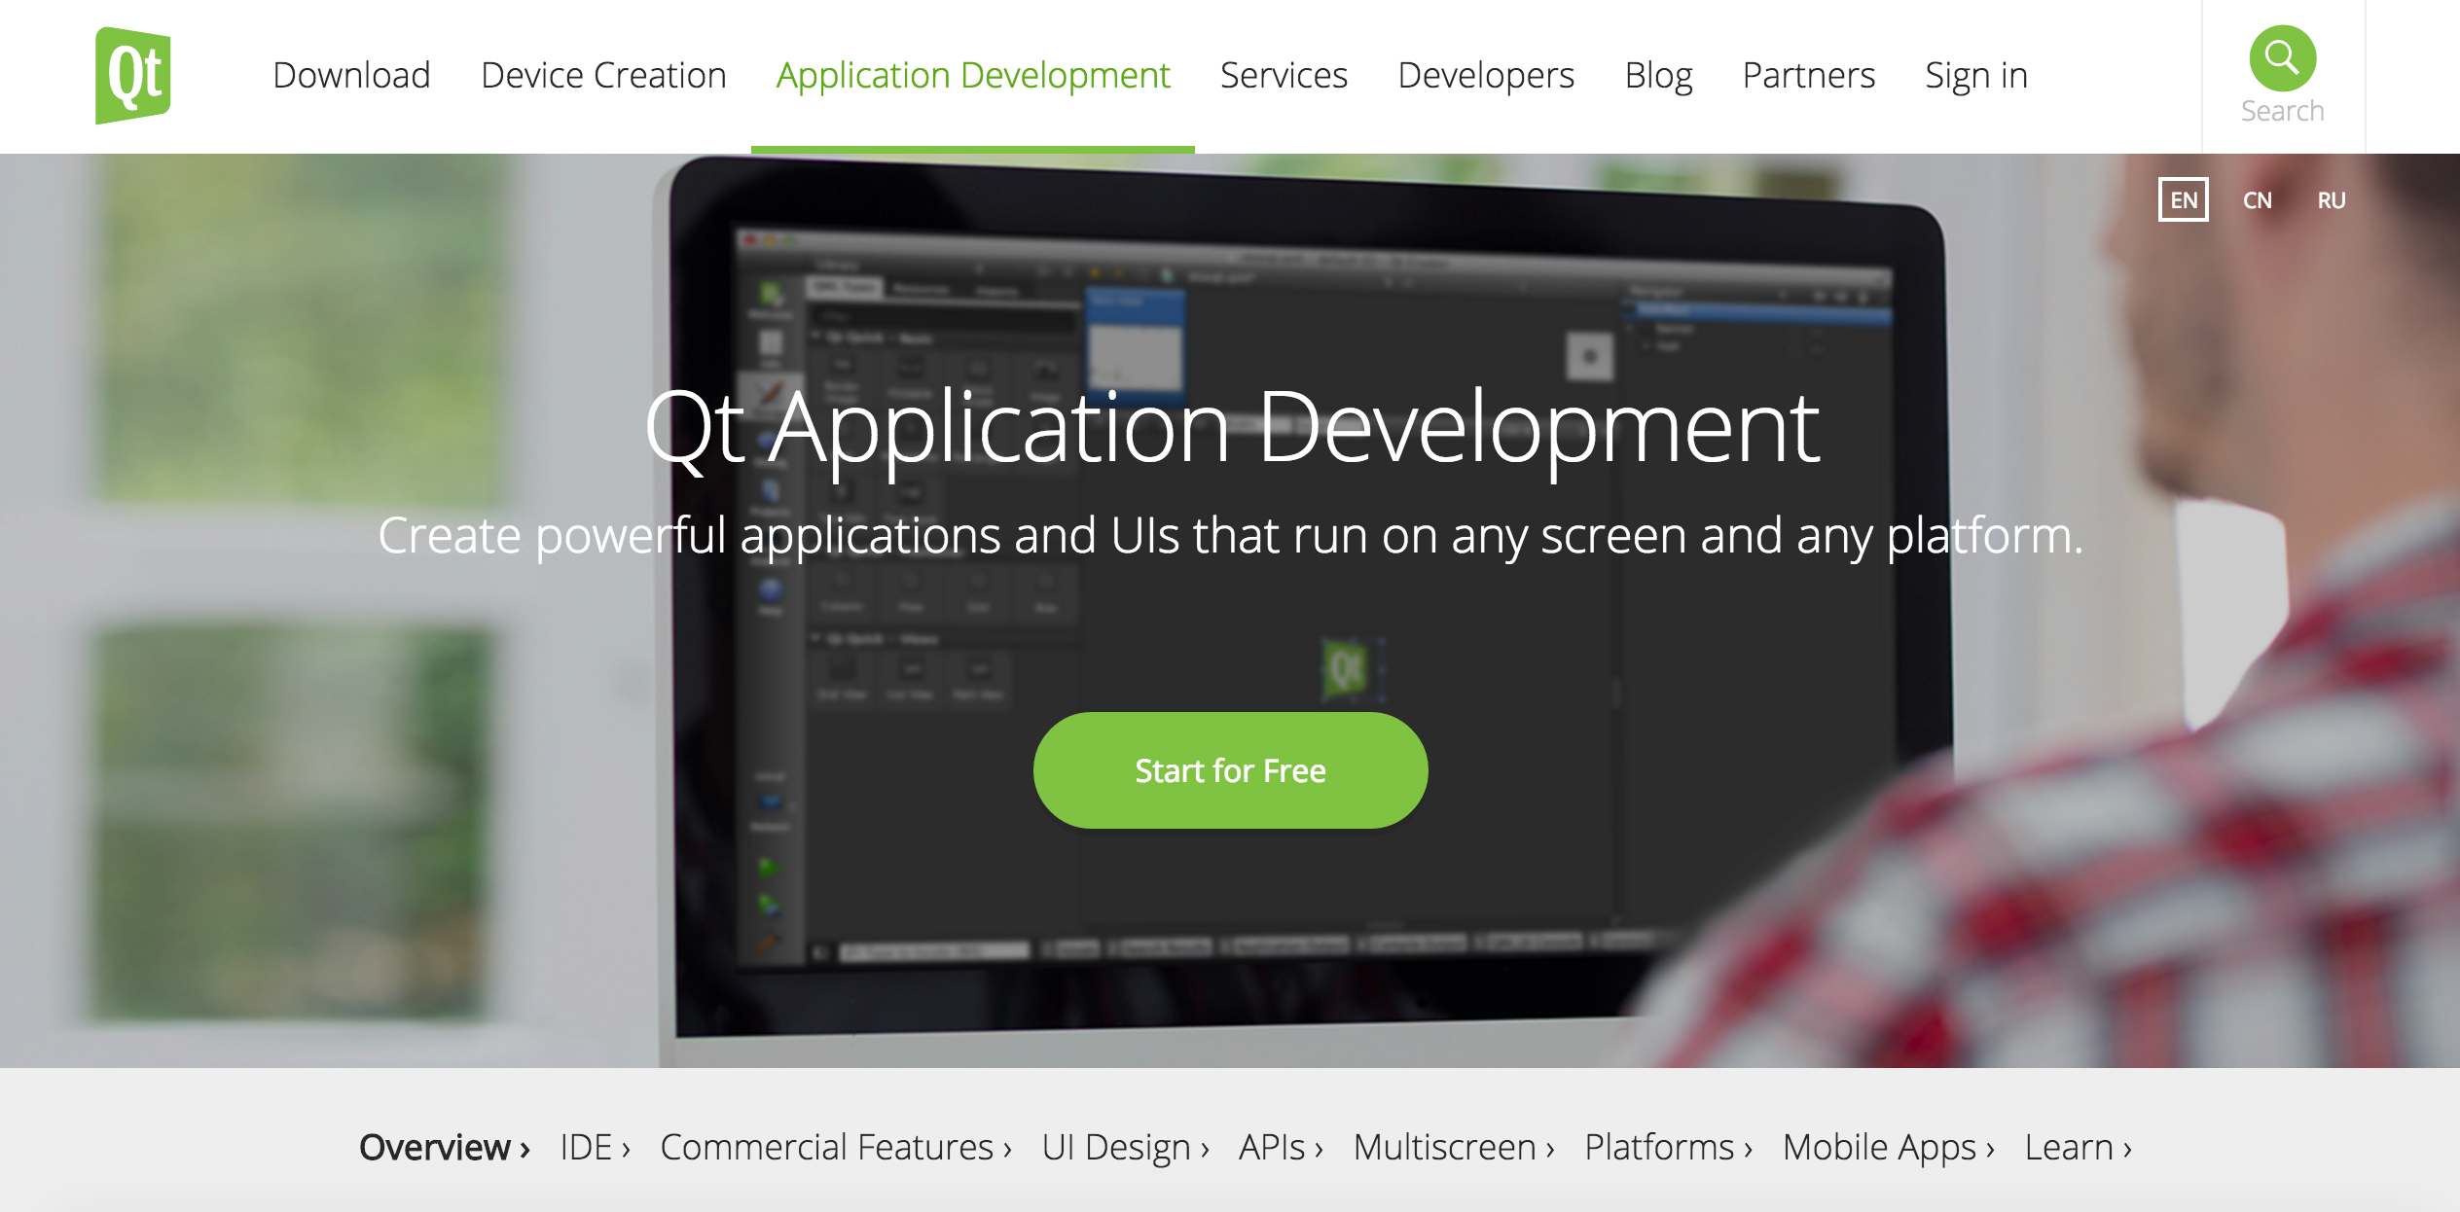Open the Mobile Apps section
Image resolution: width=2460 pixels, height=1212 pixels.
pos(1889,1148)
